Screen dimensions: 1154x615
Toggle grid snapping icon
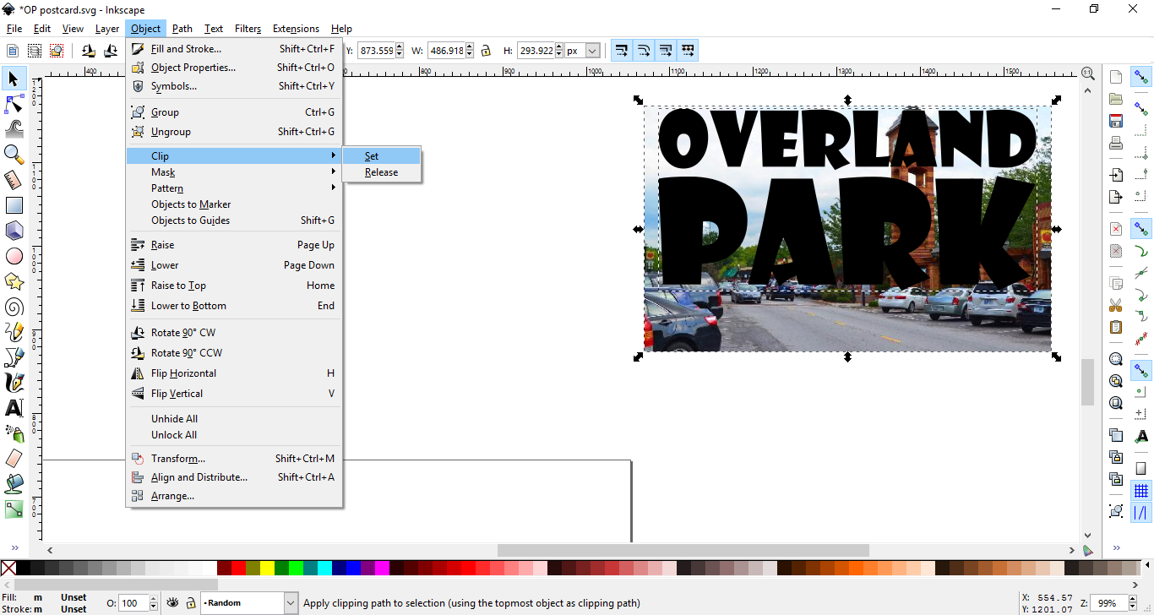tap(1141, 491)
